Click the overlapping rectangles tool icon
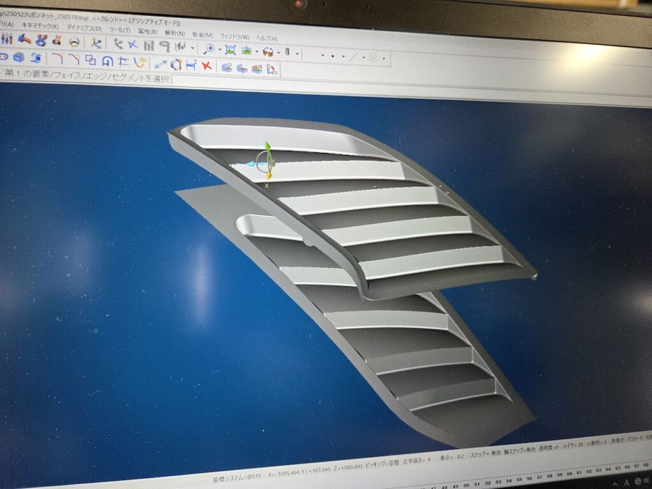The height and width of the screenshot is (489, 652). pyautogui.click(x=90, y=60)
